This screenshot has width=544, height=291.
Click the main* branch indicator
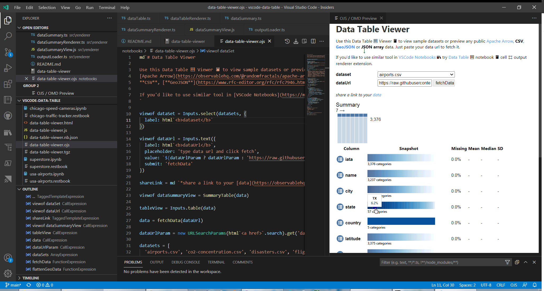[13, 285]
